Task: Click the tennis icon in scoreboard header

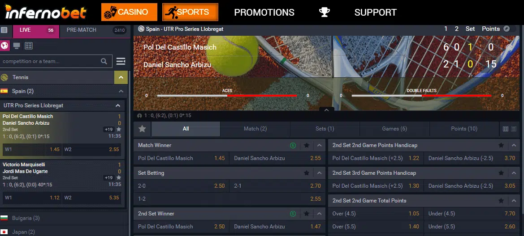Action: [x=141, y=29]
